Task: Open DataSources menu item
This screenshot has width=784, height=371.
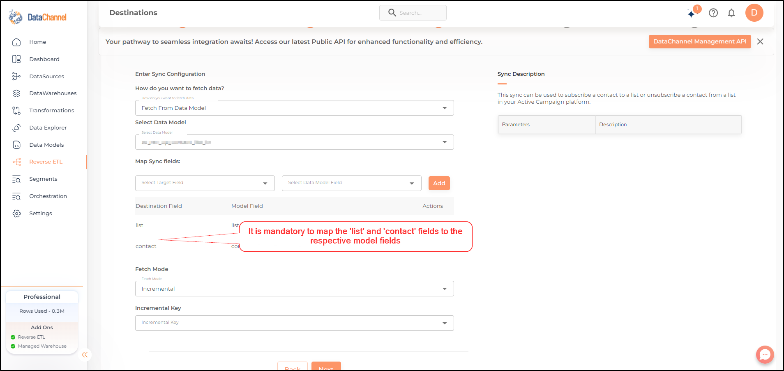Action: pyautogui.click(x=47, y=77)
